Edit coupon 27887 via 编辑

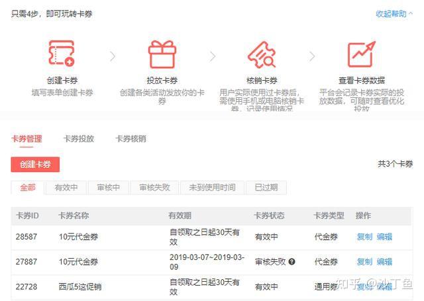(x=384, y=261)
